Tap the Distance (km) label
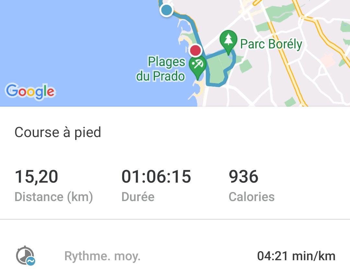The width and height of the screenshot is (350, 278). (x=54, y=197)
